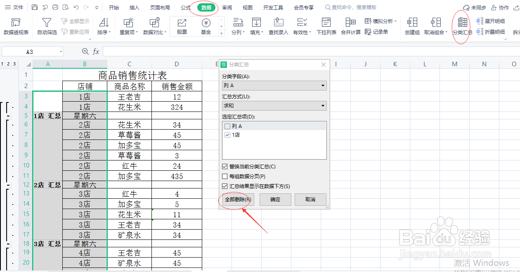Click the fx insert function icon
The height and width of the screenshot is (272, 520).
point(96,51)
